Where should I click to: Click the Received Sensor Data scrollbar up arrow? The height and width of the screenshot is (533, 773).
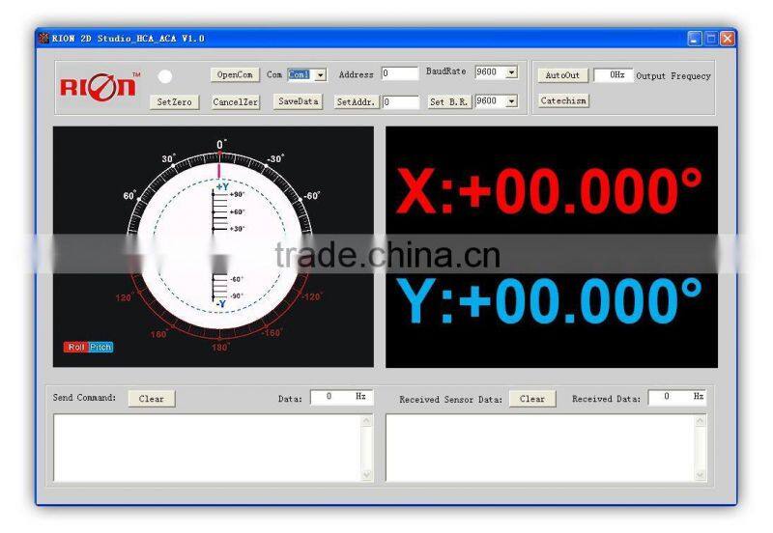pos(700,421)
